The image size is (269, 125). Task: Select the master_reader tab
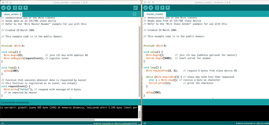tap(155, 14)
